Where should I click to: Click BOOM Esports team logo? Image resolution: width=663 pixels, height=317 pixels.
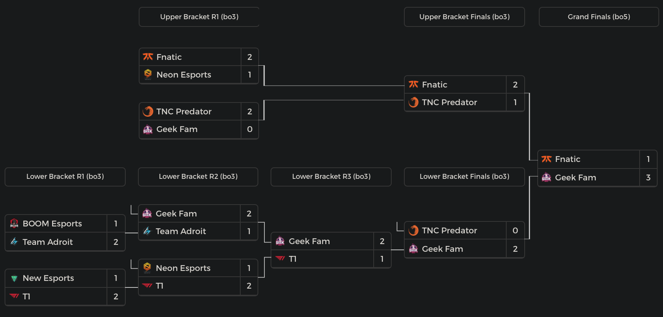tap(14, 223)
